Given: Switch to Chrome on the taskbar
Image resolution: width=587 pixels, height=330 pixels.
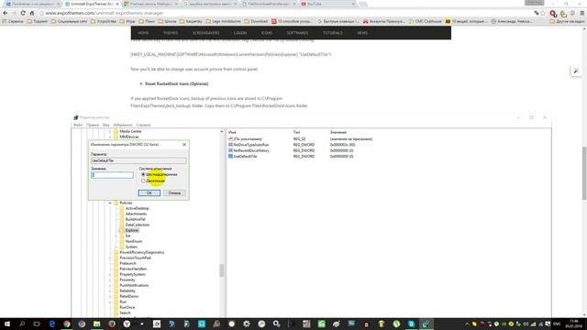Looking at the screenshot, I should (x=67, y=324).
